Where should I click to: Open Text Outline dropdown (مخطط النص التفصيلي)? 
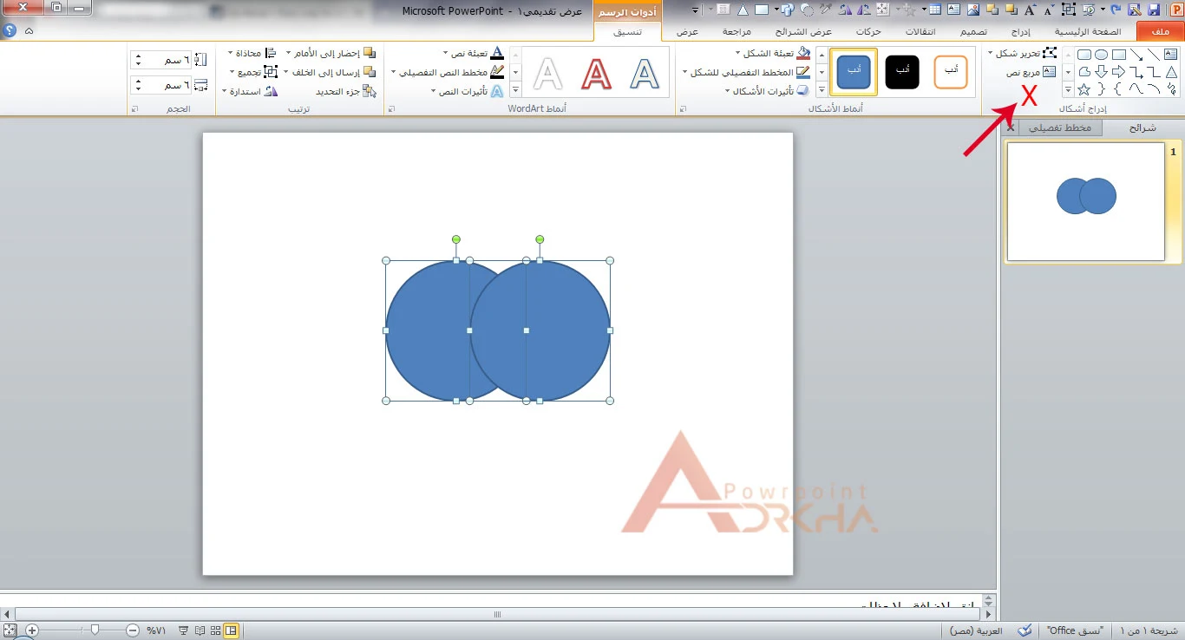point(448,72)
